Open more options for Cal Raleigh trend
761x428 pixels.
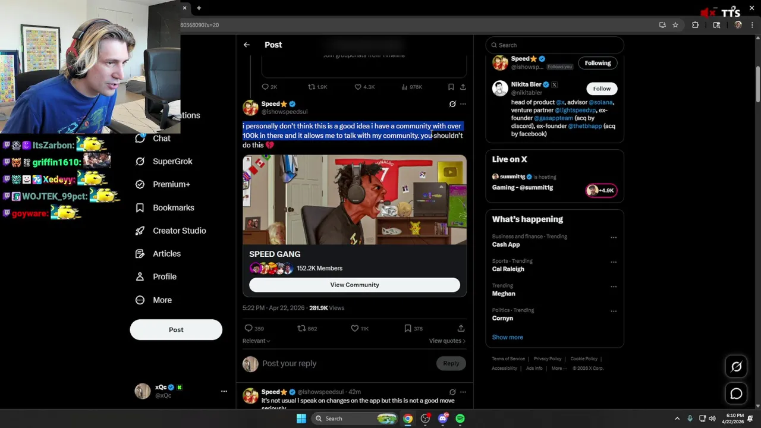coord(614,262)
